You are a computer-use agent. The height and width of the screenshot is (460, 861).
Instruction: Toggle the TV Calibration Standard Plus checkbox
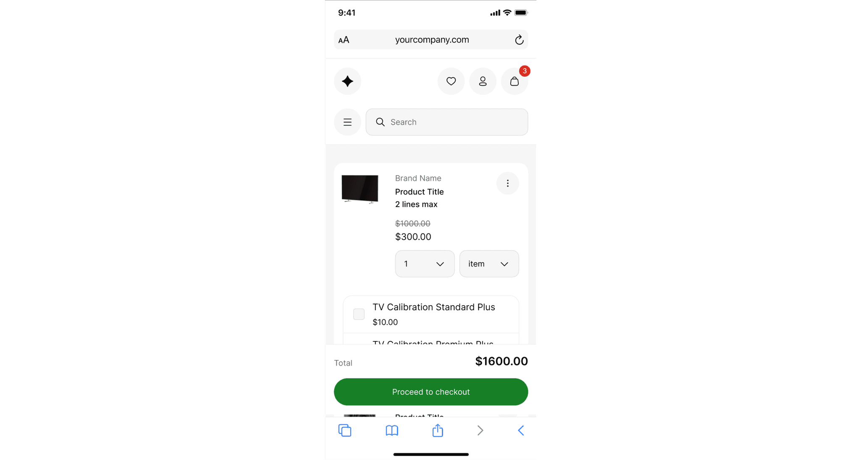pos(358,314)
